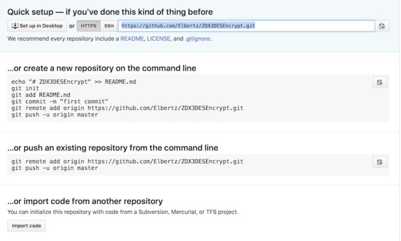This screenshot has width=401, height=241.
Task: Click the Import code button
Action: pos(27,226)
